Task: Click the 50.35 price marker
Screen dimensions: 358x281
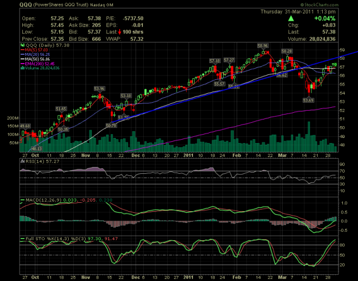Action: point(63,129)
